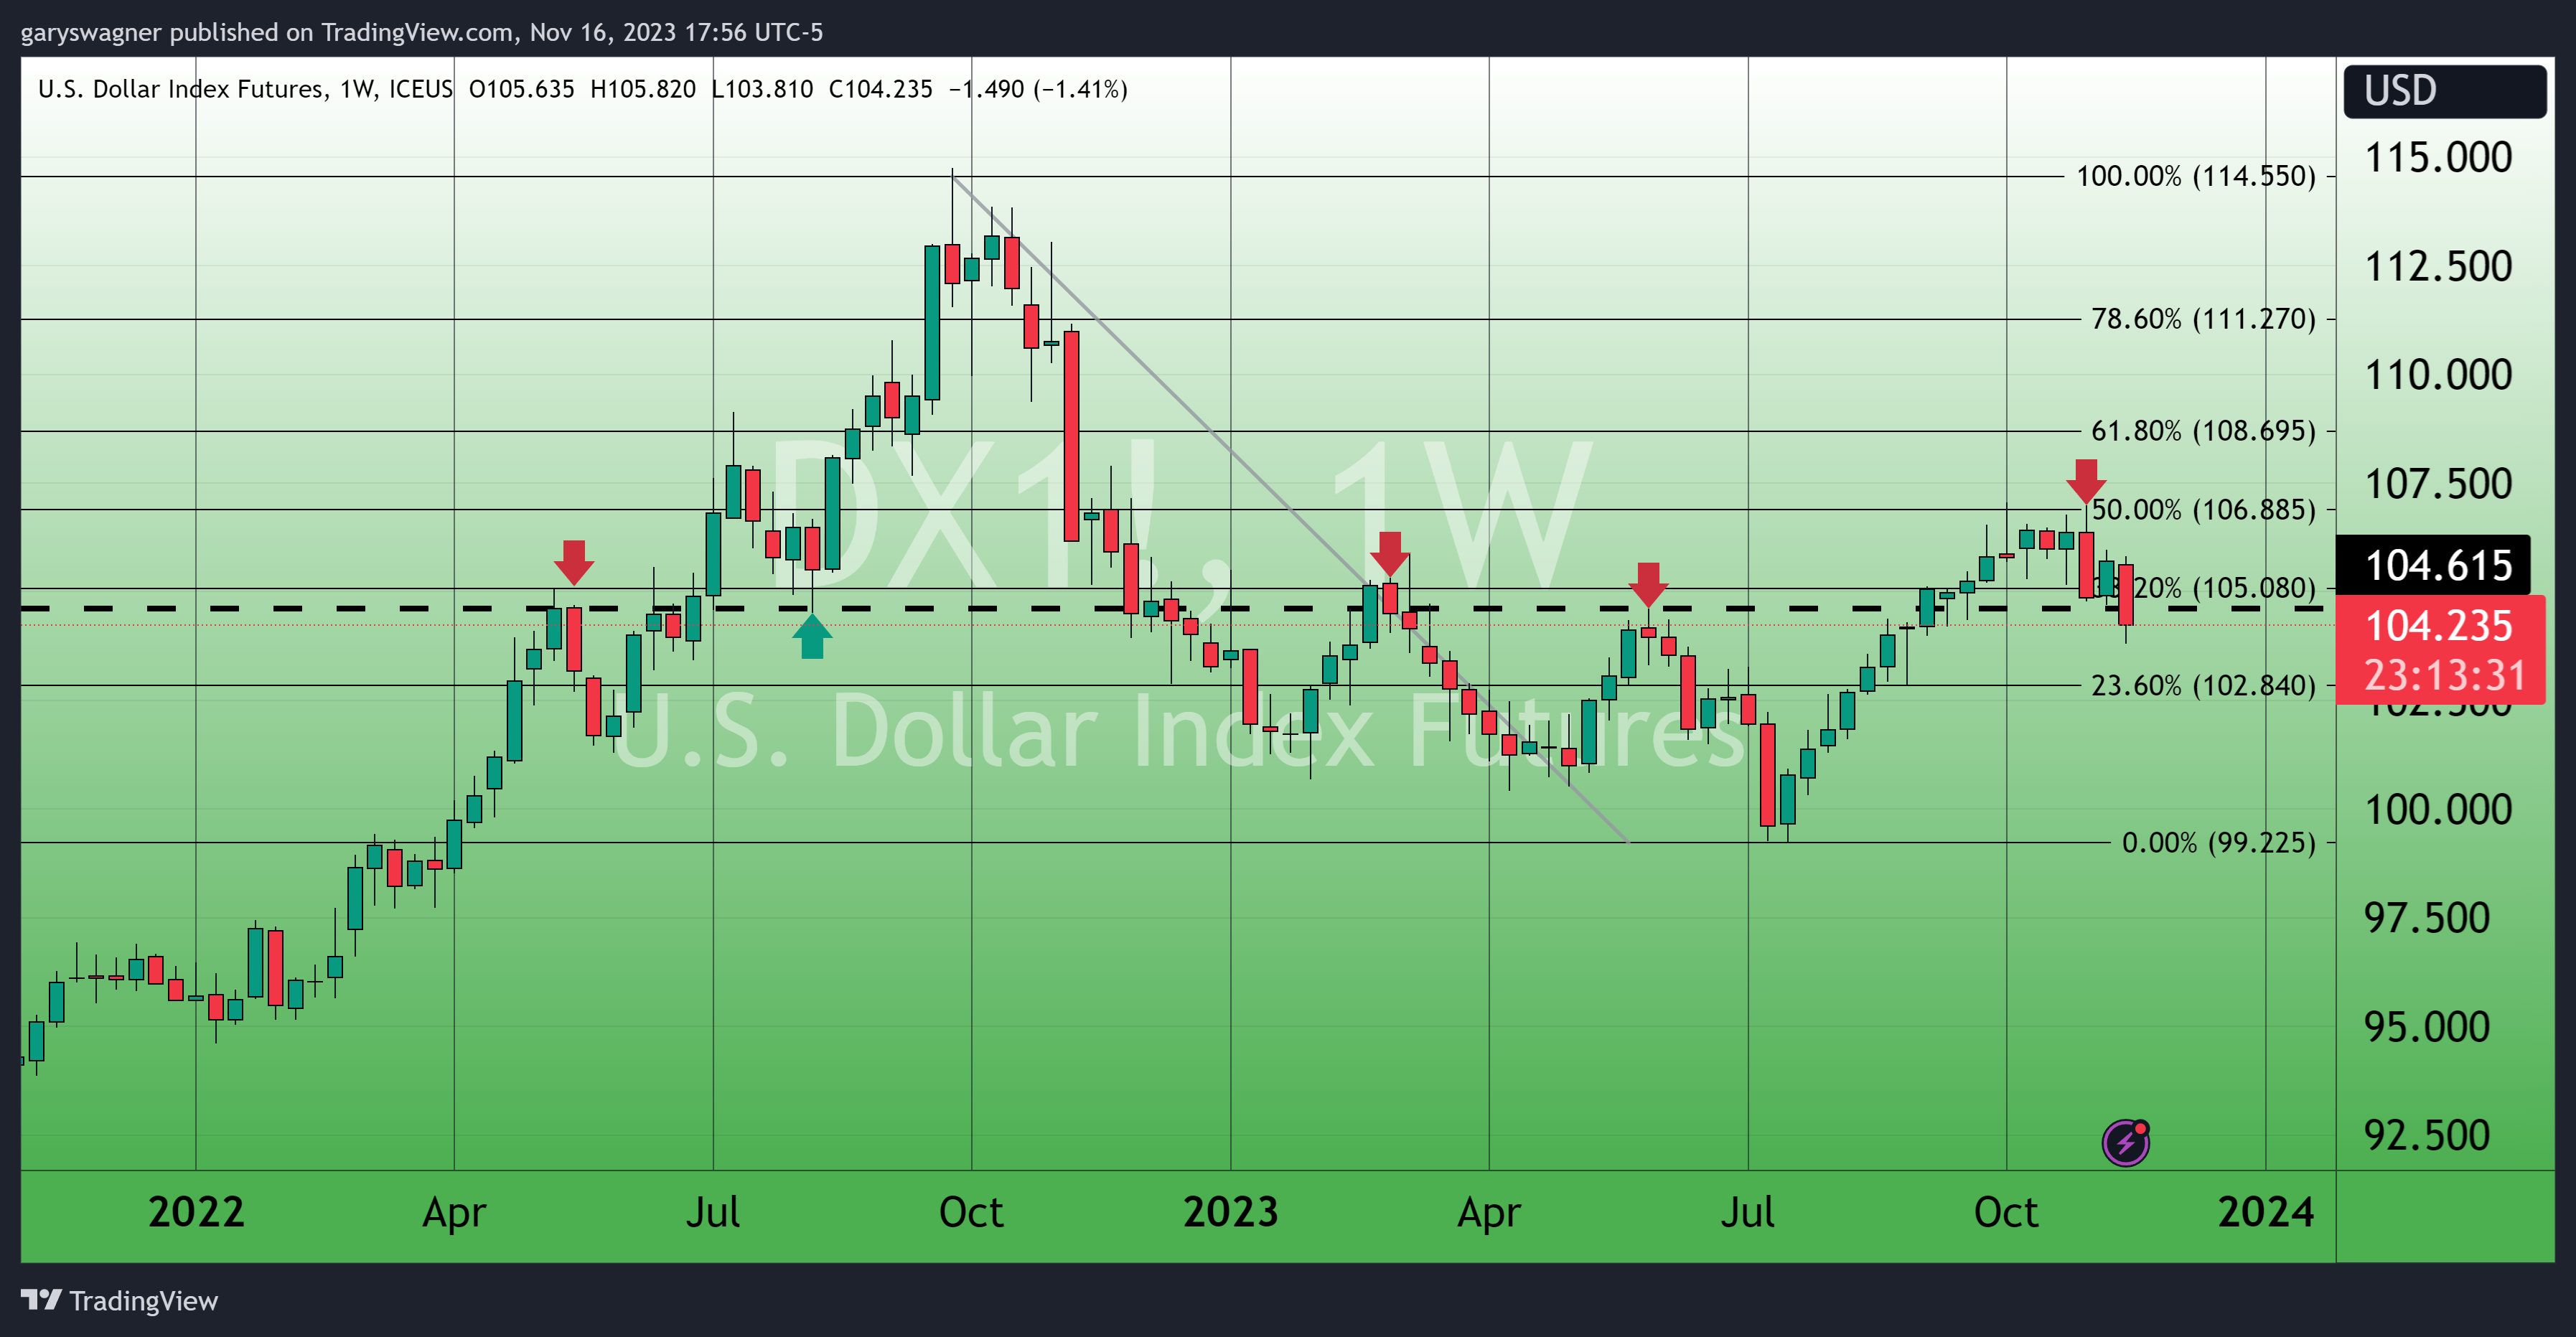Click the 2022 time axis label
The width and height of the screenshot is (2576, 1337).
[196, 1212]
